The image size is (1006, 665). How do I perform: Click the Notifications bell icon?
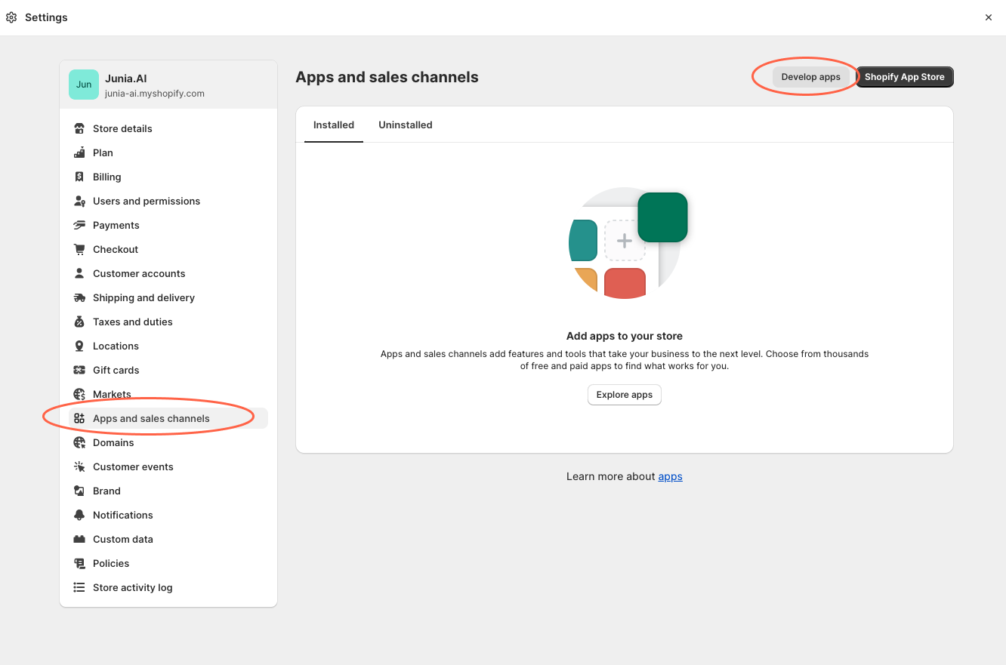(x=79, y=515)
